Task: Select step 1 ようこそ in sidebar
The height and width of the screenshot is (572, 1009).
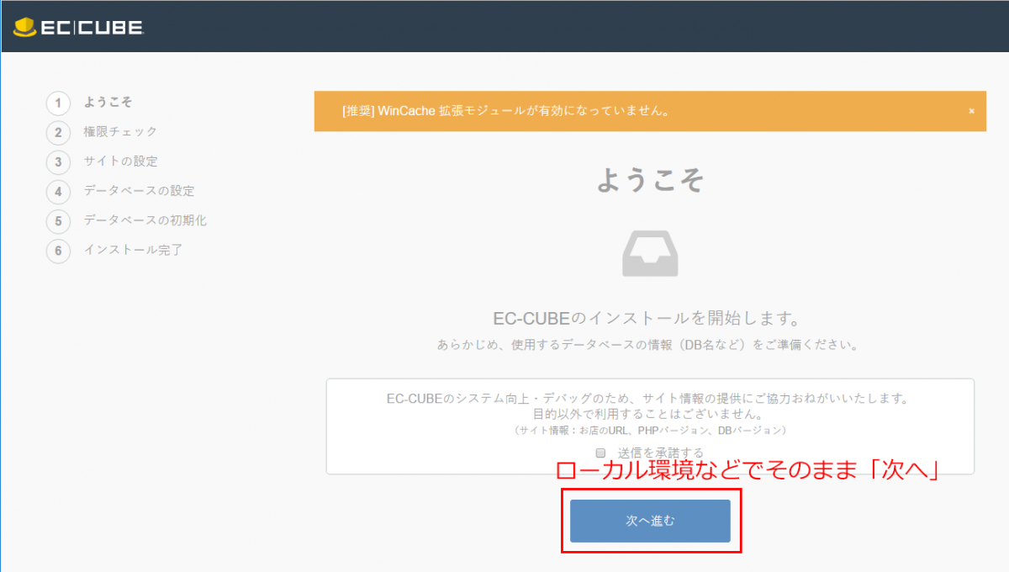Action: (x=90, y=103)
